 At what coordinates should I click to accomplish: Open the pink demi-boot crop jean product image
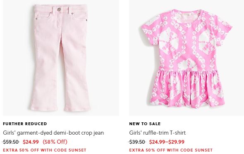click(61, 58)
